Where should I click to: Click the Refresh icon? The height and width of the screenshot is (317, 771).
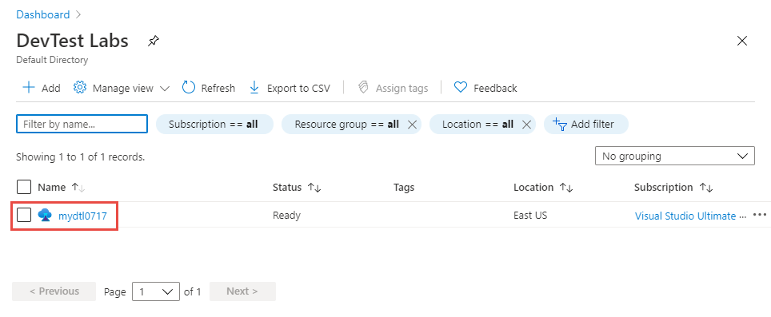point(189,87)
